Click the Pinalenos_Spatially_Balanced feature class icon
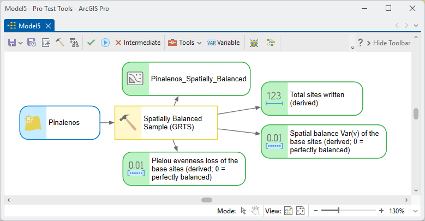The image size is (425, 221). (135, 79)
